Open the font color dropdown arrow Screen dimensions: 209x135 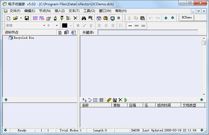click(x=71, y=26)
